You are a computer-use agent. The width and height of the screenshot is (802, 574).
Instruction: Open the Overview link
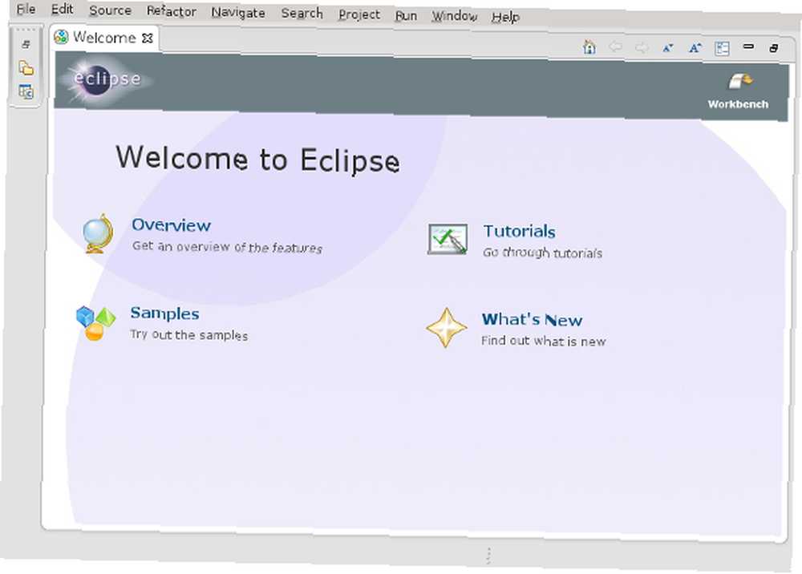[x=171, y=225]
